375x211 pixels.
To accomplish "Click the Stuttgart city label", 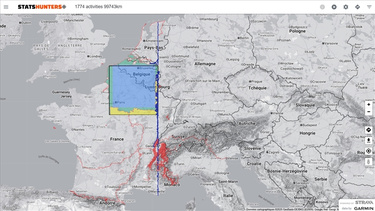I will point(200,104).
